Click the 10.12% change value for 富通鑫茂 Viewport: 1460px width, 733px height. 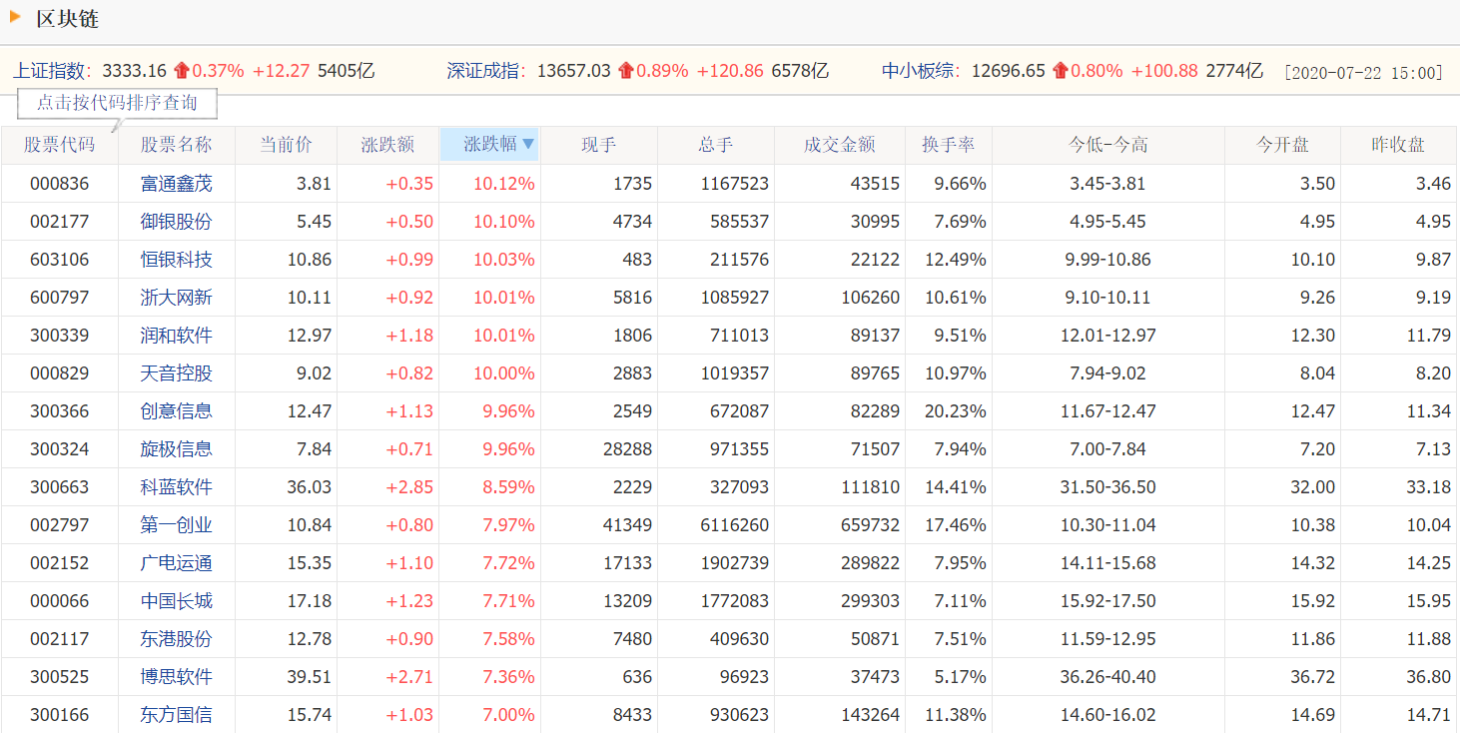(504, 184)
